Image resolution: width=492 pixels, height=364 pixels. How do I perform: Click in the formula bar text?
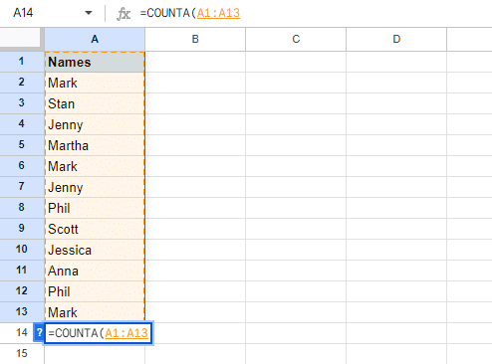coord(190,13)
